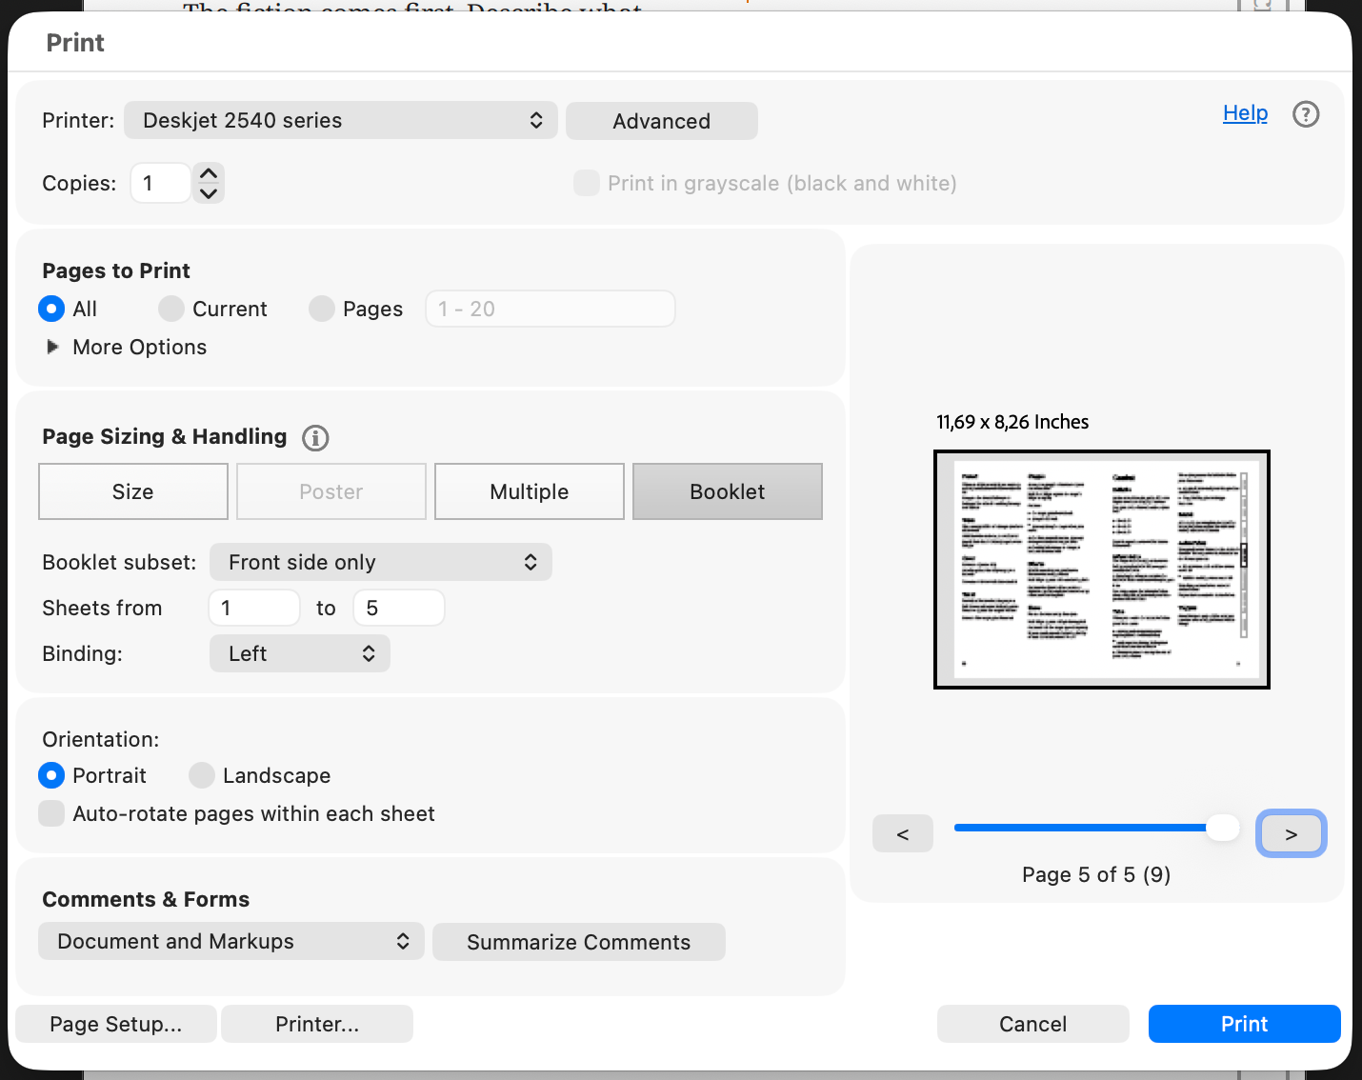This screenshot has height=1080, width=1362.
Task: Enable Auto-rotate pages within each sheet
Action: [51, 813]
